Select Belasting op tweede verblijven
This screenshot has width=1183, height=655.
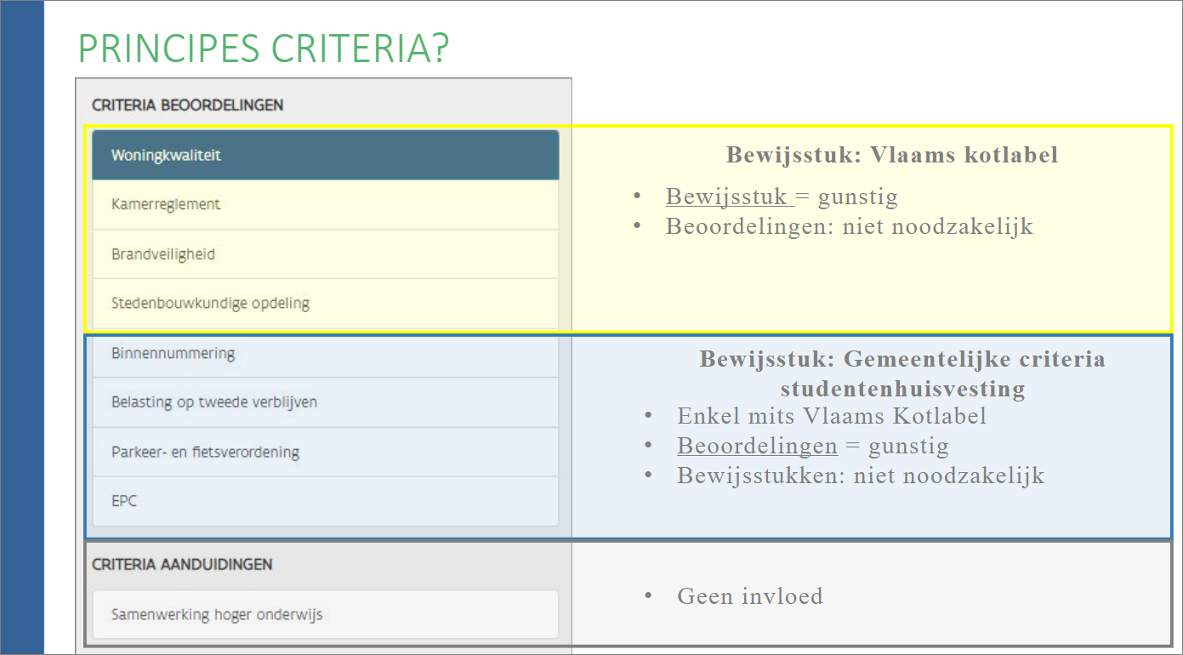click(325, 402)
